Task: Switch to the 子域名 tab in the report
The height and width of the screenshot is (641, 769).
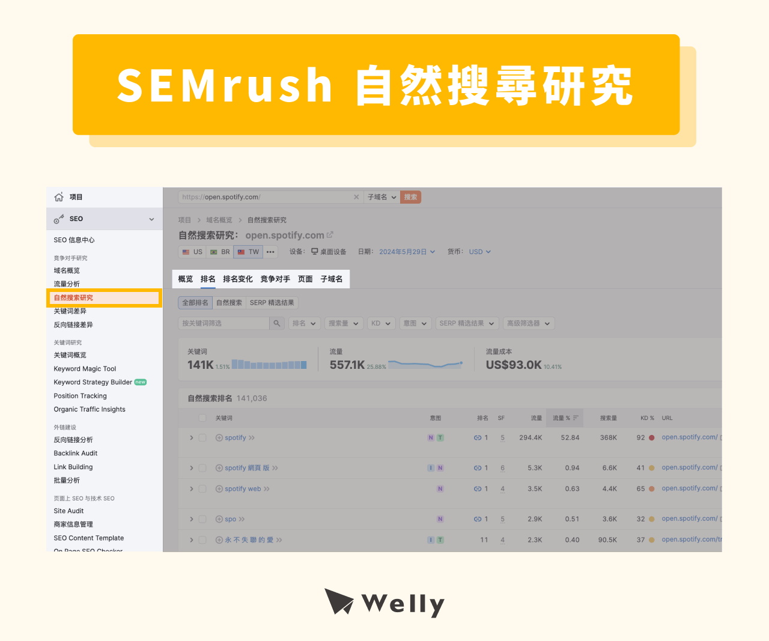Action: click(332, 279)
